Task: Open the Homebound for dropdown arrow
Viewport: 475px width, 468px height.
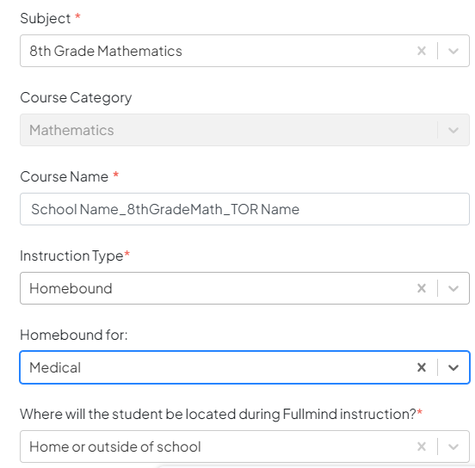Action: (453, 367)
